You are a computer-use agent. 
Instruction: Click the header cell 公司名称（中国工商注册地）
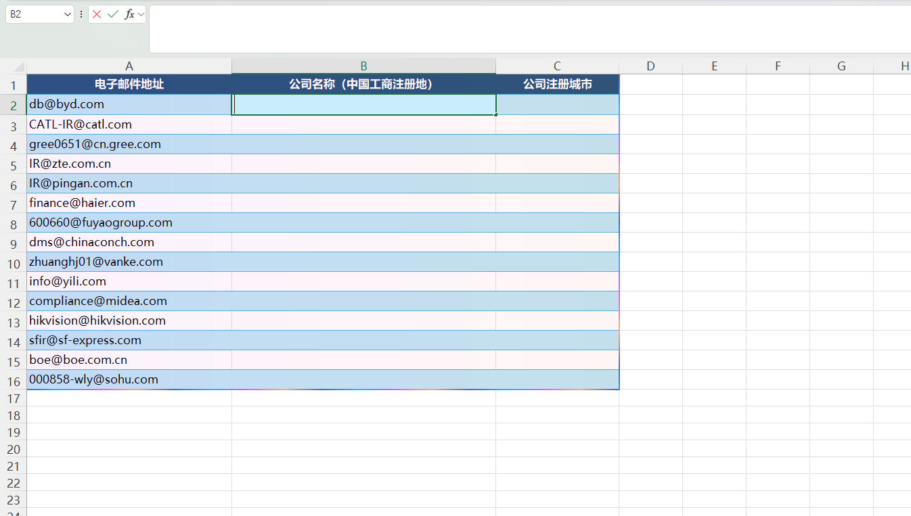(363, 85)
